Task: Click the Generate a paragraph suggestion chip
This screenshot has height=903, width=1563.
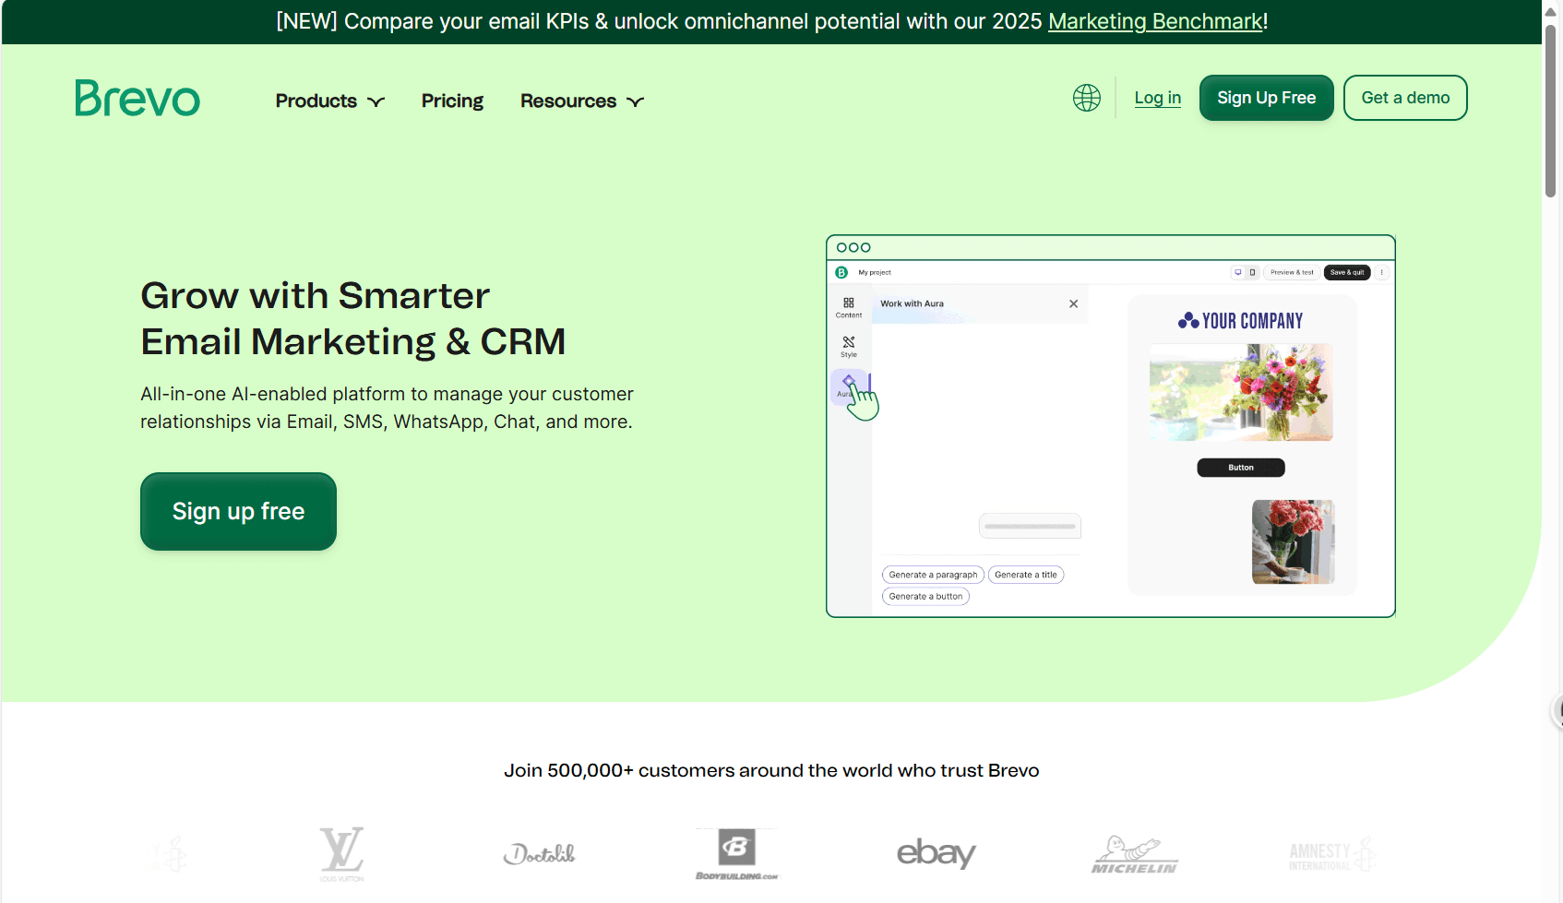Action: coord(933,575)
